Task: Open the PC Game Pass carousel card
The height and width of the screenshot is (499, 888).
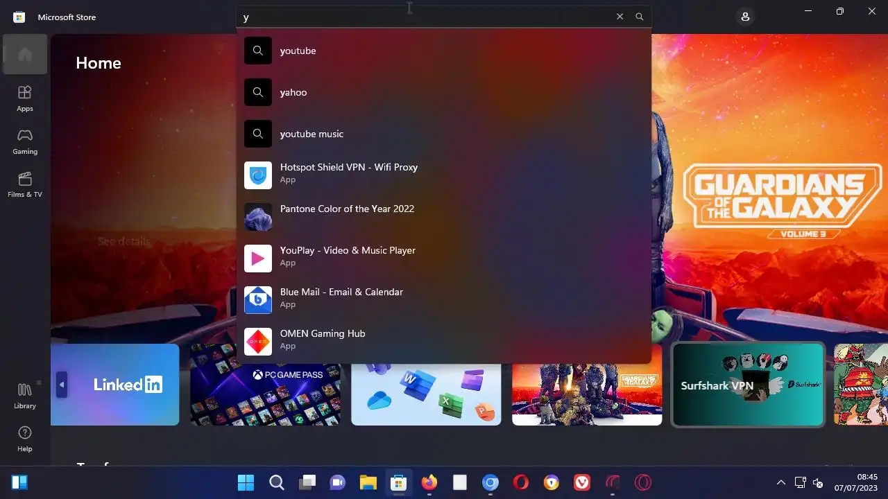Action: [265, 385]
